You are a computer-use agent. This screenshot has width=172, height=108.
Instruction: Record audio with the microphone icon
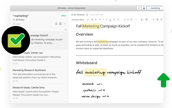pyautogui.click(x=153, y=20)
